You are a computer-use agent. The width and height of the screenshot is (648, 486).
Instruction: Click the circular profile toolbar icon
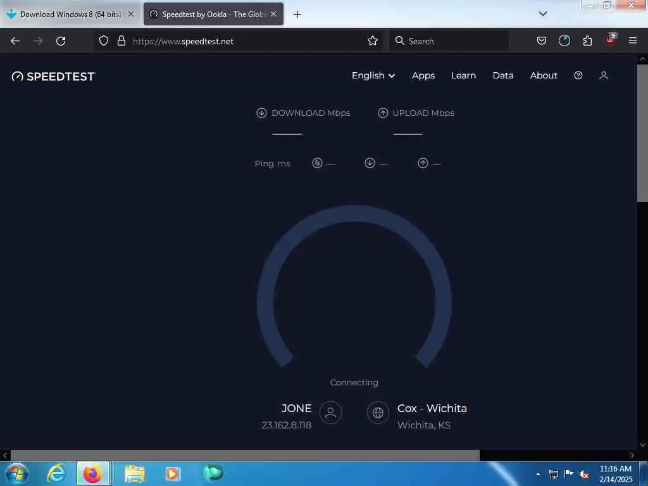click(x=564, y=41)
